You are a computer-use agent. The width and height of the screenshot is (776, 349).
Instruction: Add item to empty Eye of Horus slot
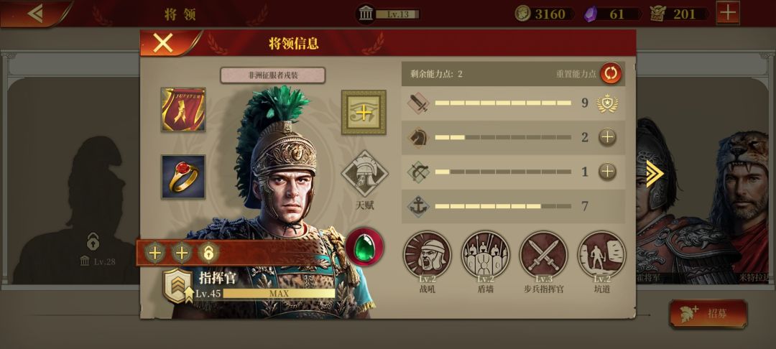[364, 112]
